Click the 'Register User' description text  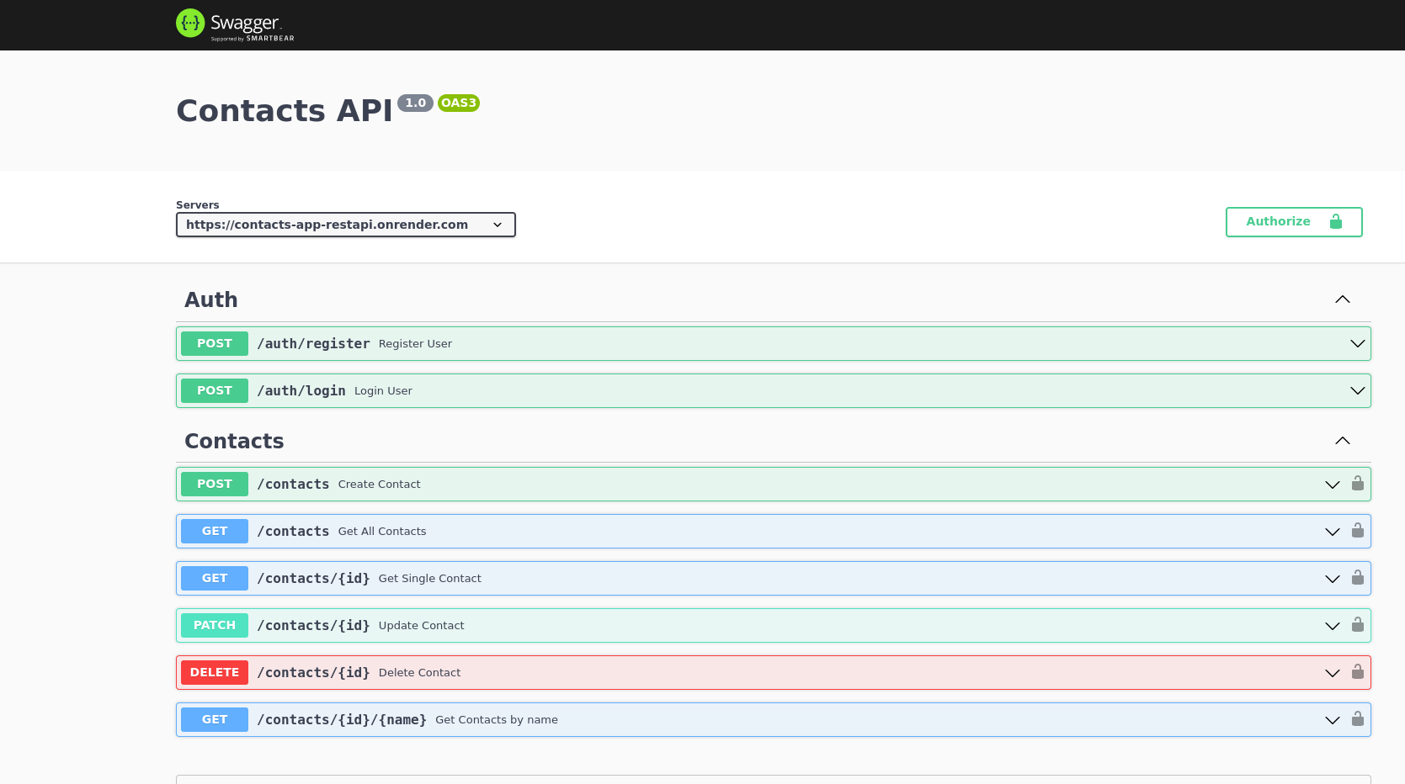(415, 343)
